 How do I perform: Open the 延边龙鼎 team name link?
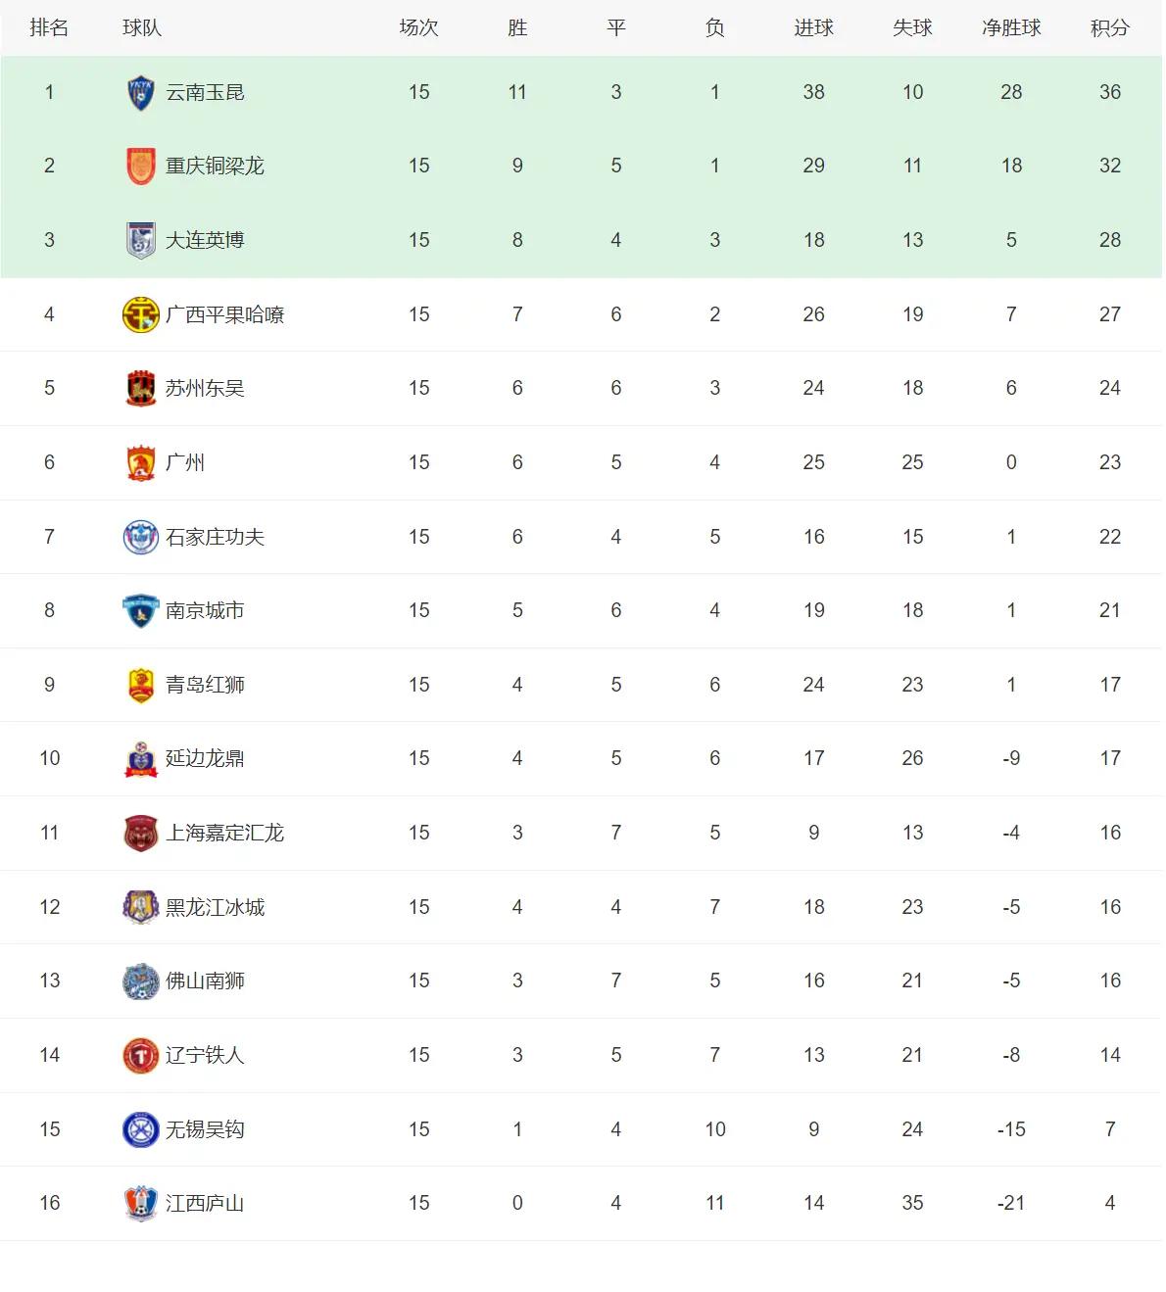tap(205, 758)
